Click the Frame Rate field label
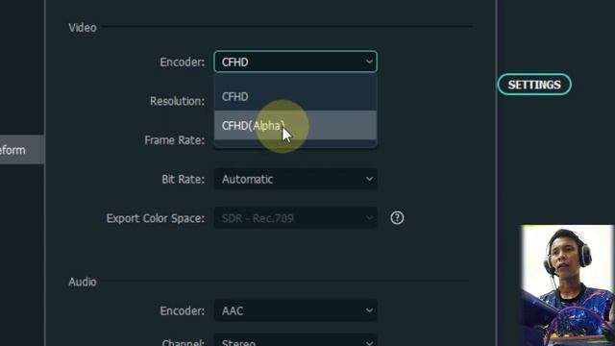615x346 pixels. (174, 140)
